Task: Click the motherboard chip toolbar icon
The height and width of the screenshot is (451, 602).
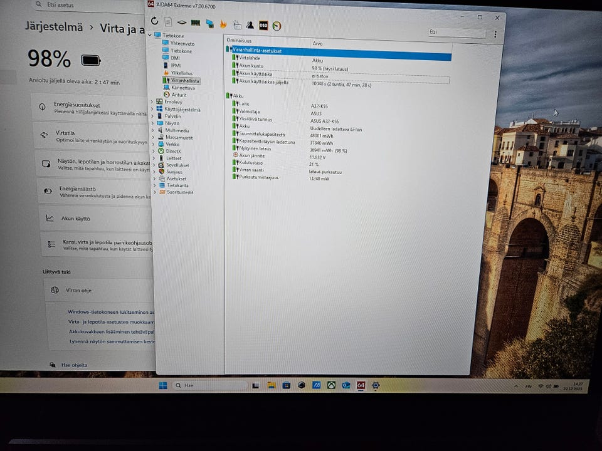Action: click(182, 23)
